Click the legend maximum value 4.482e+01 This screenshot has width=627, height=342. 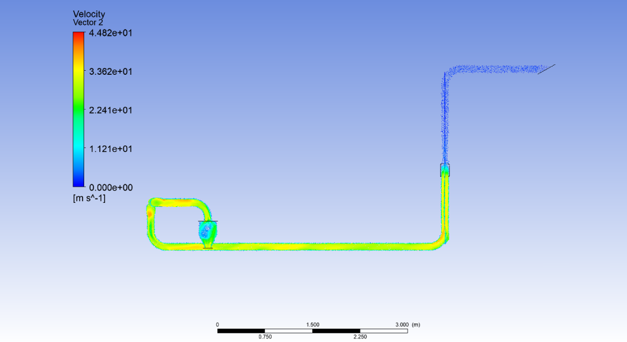pos(110,33)
